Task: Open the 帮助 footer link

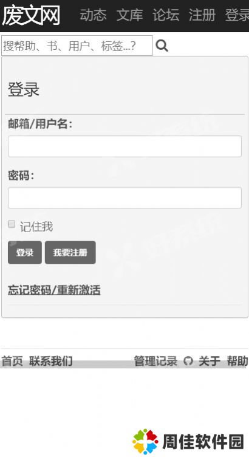Action: point(237,362)
